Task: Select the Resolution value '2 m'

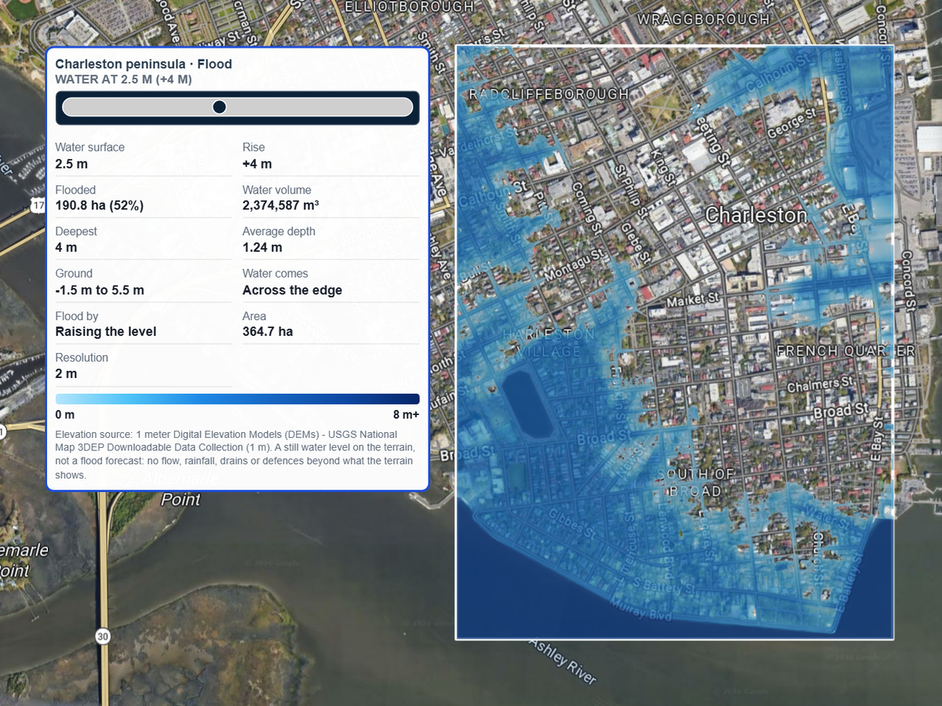Action: [x=65, y=373]
